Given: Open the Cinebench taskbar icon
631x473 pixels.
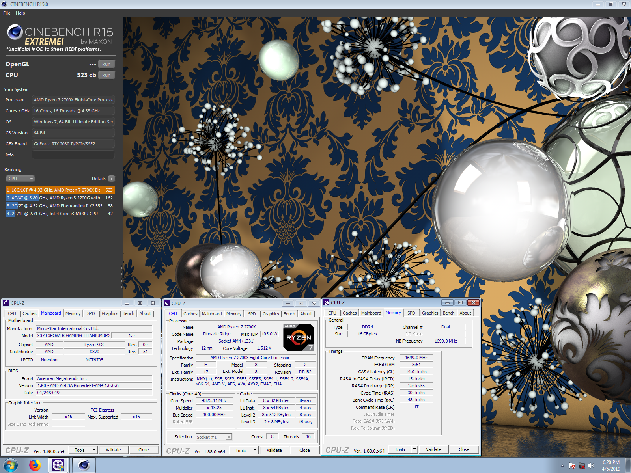Looking at the screenshot, I should click(84, 466).
